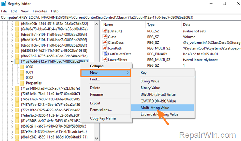Select the "fvevol iorate rdyboost" data cell
241x141 pixels.
[x=200, y=60]
